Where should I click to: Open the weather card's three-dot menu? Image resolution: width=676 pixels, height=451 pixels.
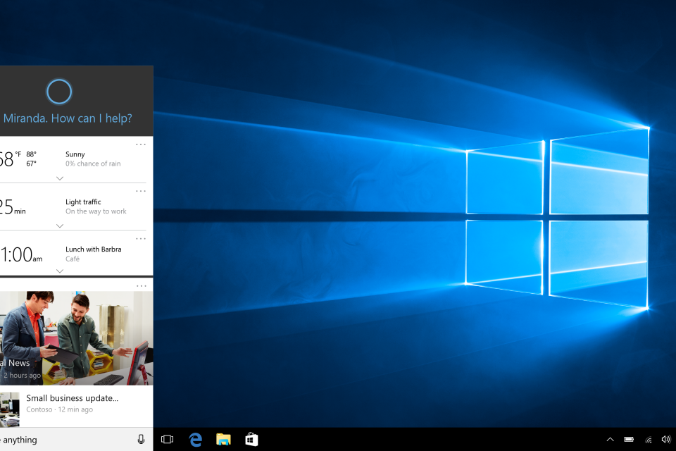pos(141,144)
